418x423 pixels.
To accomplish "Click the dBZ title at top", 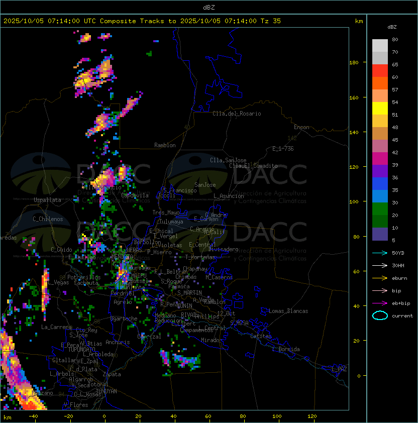I will (x=209, y=8).
